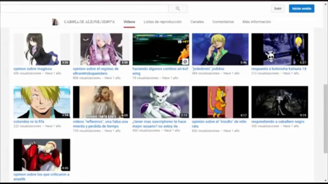Click the channel avatar icon
The height and width of the screenshot is (184, 328).
[x=55, y=22]
